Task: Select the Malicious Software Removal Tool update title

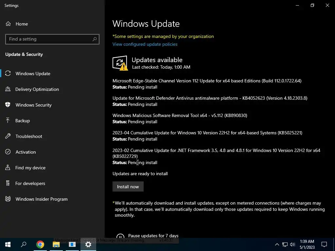Action: pos(180,115)
